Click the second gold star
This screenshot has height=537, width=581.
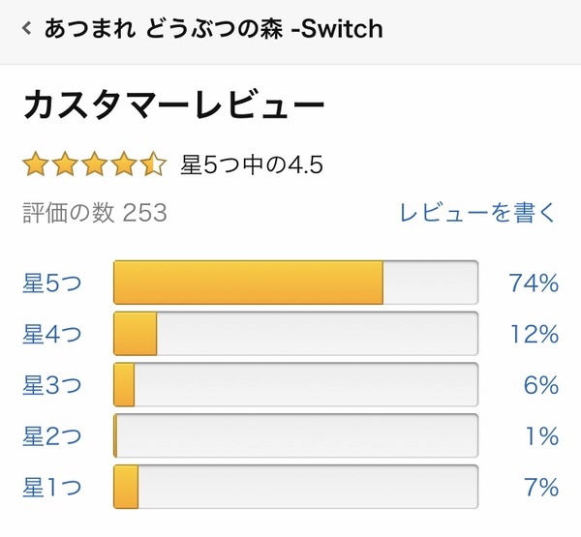(x=65, y=164)
